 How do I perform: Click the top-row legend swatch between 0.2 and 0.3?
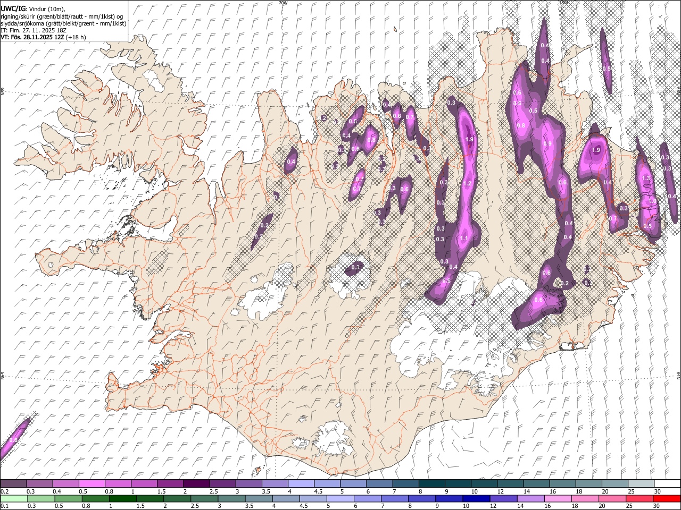pyautogui.click(x=14, y=484)
